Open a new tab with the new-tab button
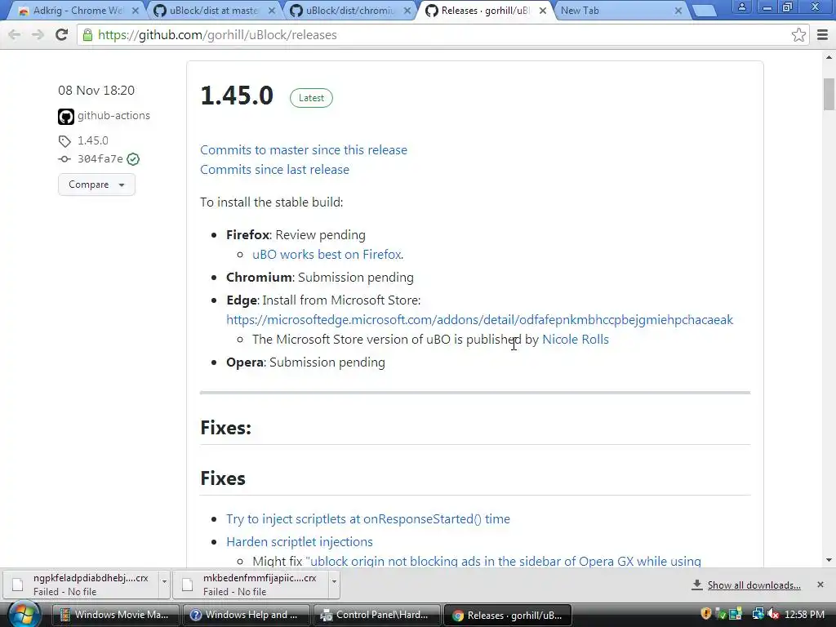 tap(705, 11)
